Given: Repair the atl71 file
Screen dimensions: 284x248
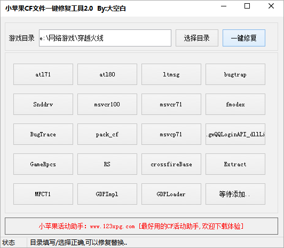Looking at the screenshot, I should tap(43, 74).
